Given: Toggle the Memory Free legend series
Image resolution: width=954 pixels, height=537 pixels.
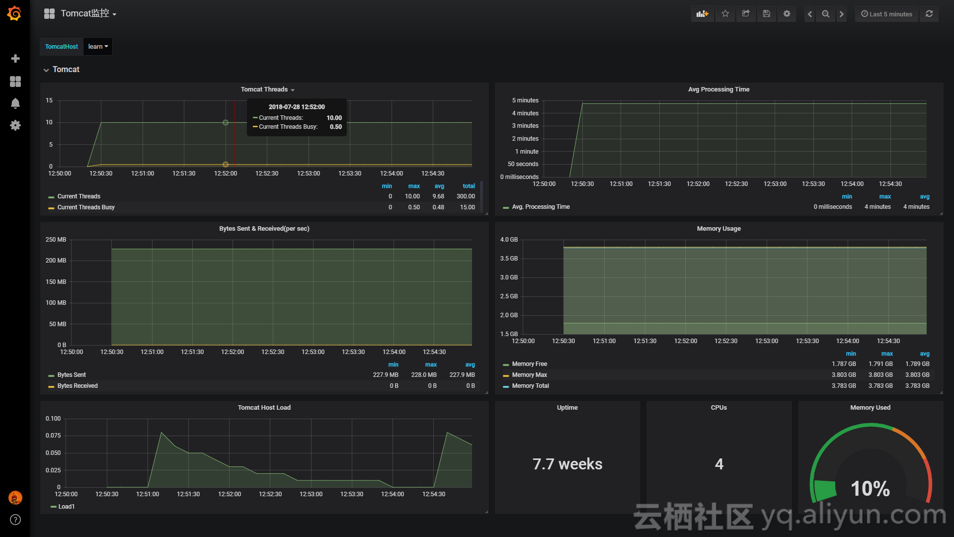Looking at the screenshot, I should click(530, 364).
